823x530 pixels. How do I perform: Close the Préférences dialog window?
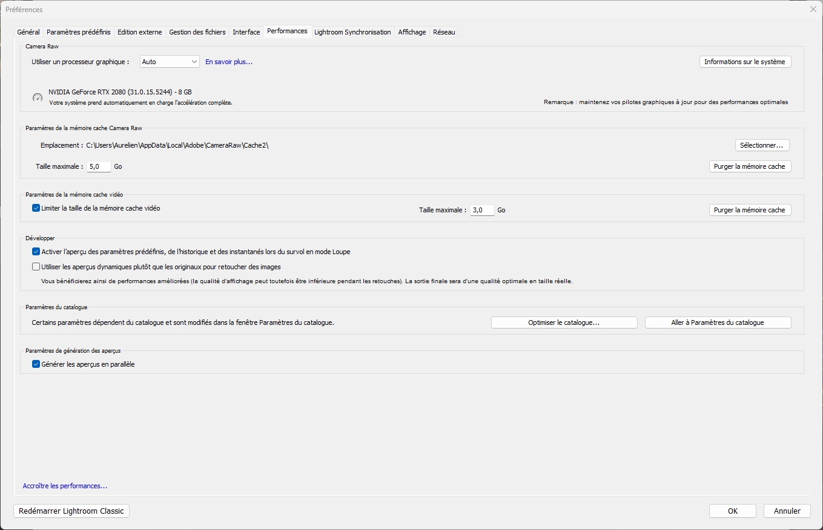[813, 9]
